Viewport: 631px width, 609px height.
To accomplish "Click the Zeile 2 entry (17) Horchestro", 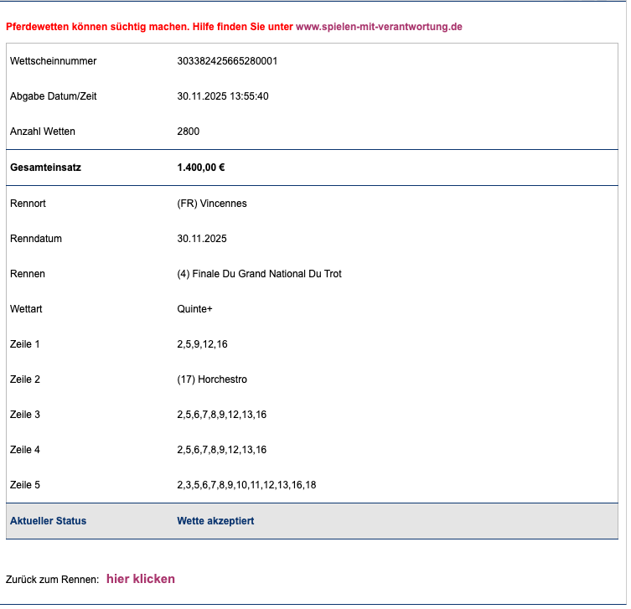I will tap(212, 379).
